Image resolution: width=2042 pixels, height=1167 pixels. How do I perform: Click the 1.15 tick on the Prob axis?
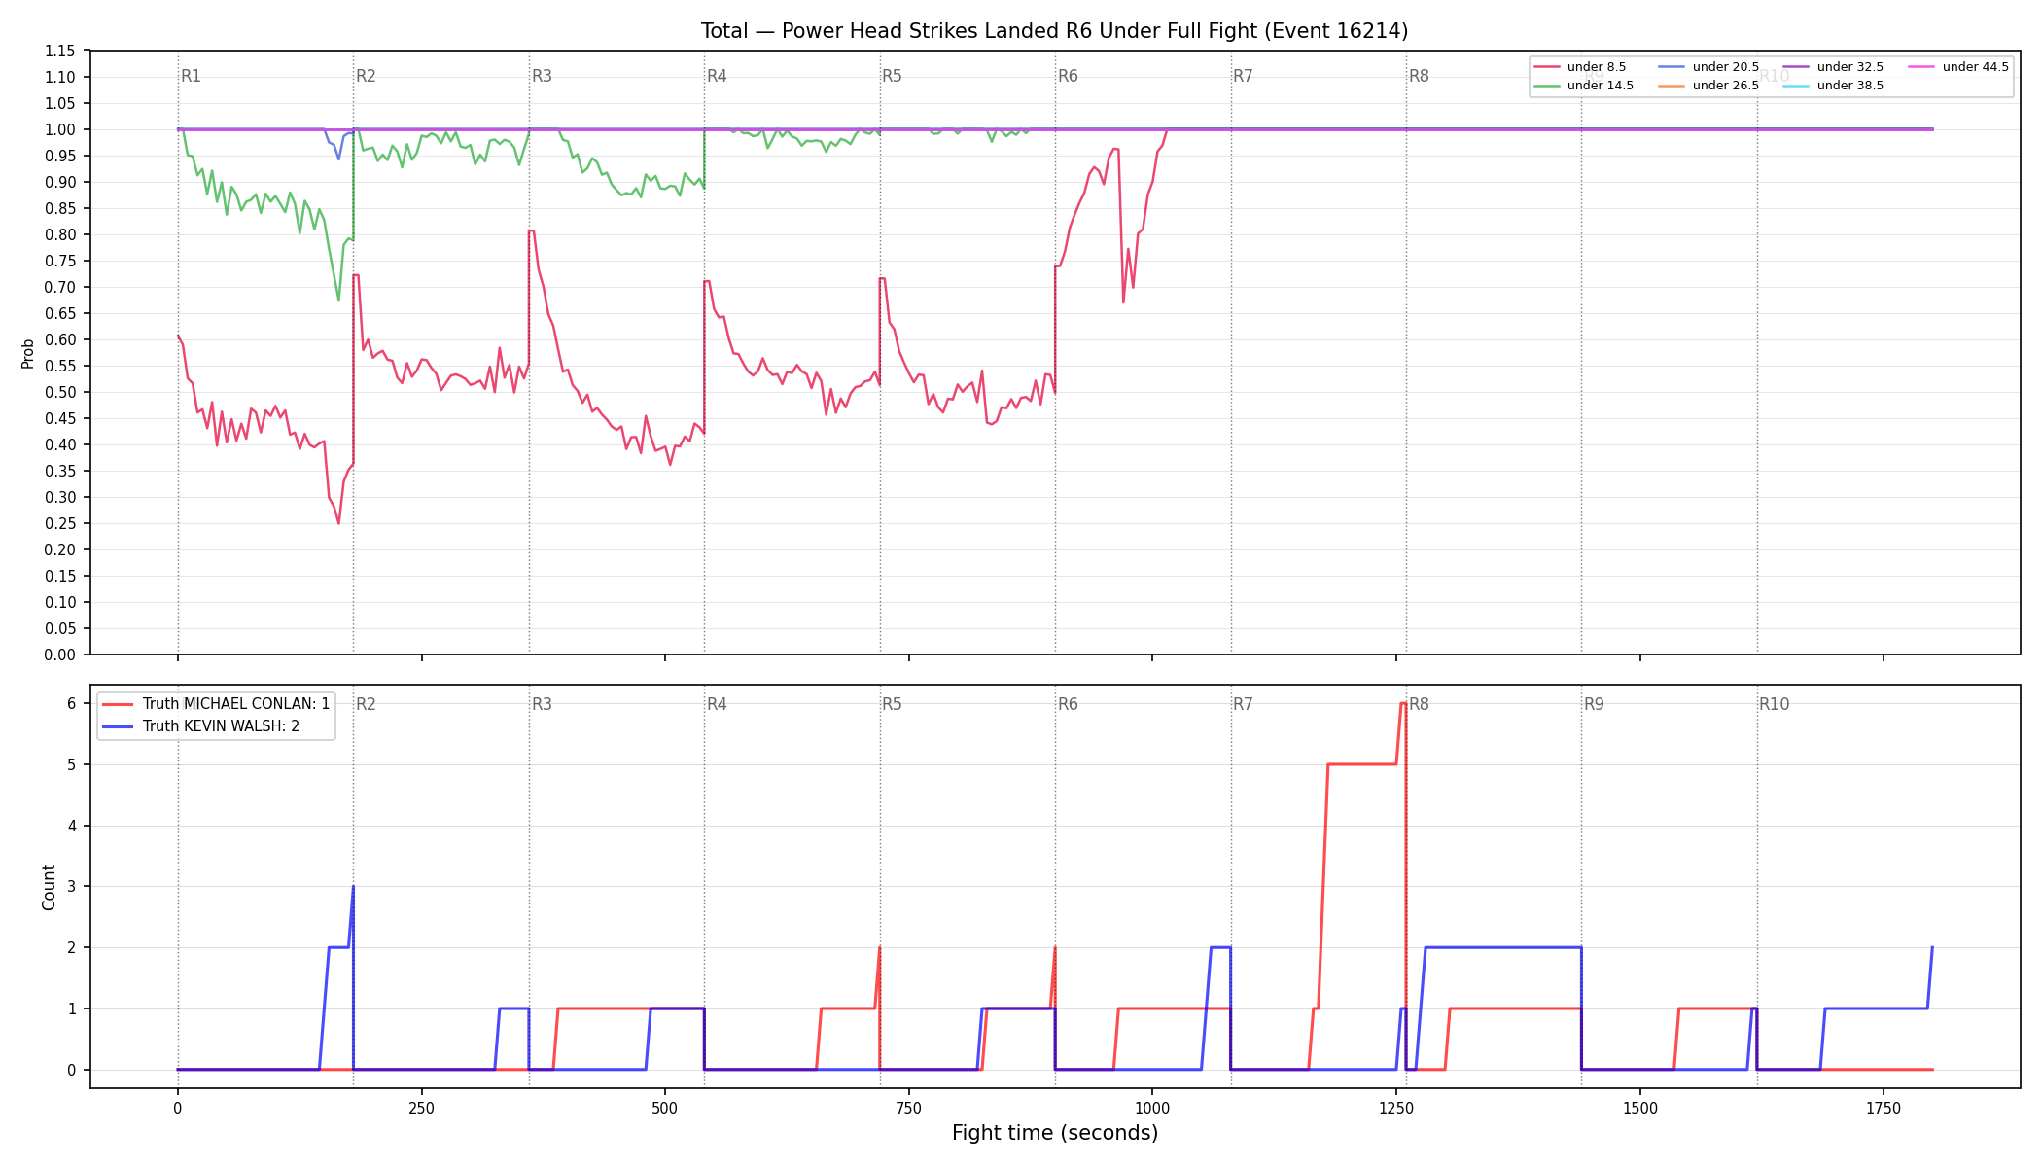pyautogui.click(x=60, y=51)
